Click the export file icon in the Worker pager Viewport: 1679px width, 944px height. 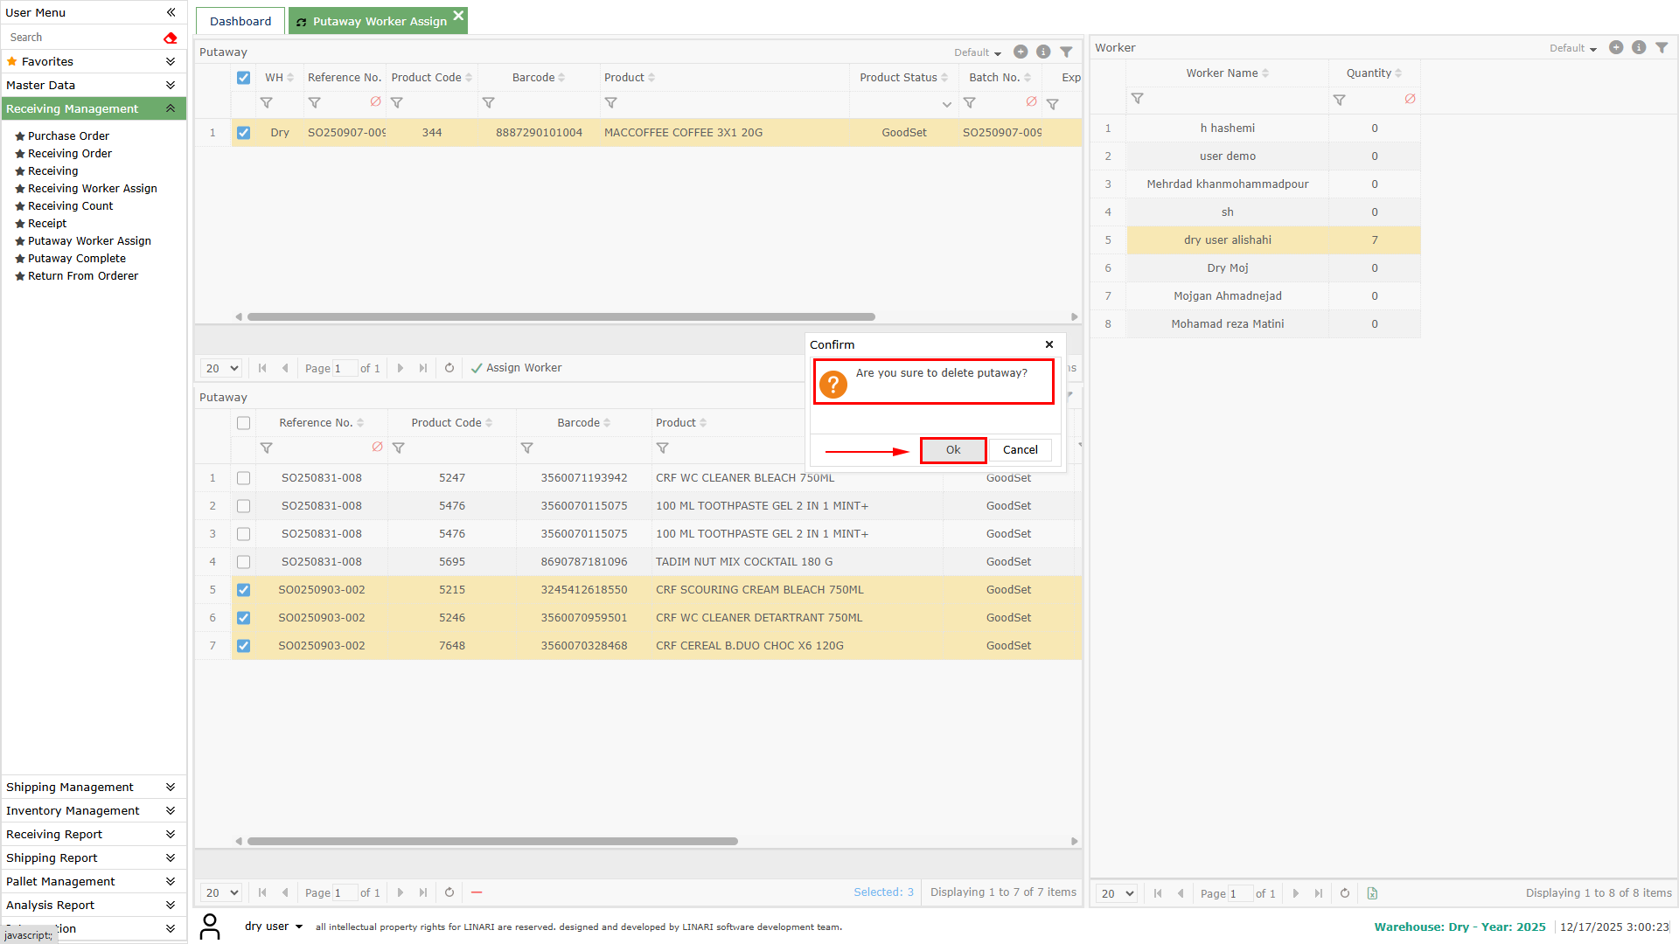1372,893
